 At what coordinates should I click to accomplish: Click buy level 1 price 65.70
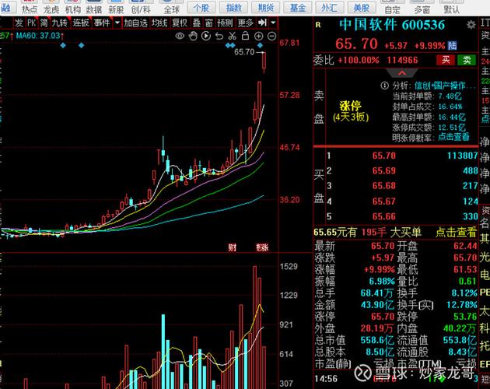pyautogui.click(x=383, y=156)
